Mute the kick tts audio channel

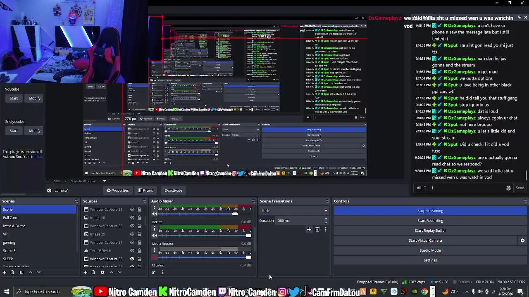point(155,236)
